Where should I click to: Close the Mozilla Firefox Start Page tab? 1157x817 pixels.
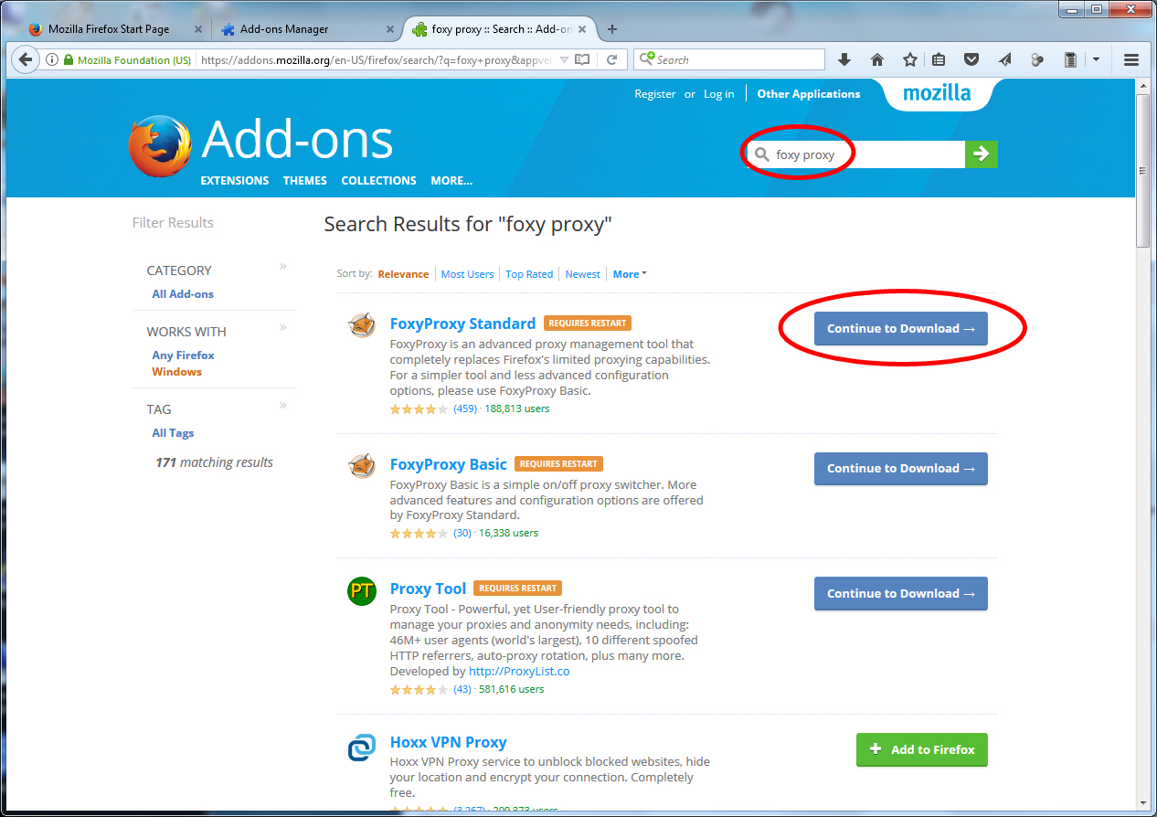198,29
